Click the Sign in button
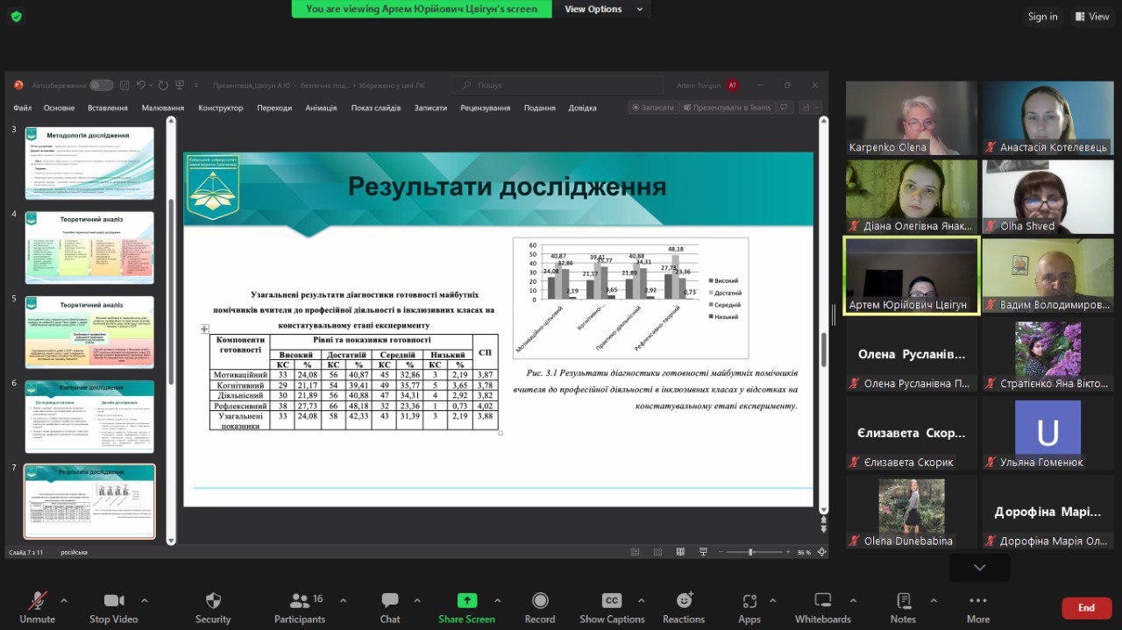This screenshot has height=630, width=1122. coord(1042,17)
